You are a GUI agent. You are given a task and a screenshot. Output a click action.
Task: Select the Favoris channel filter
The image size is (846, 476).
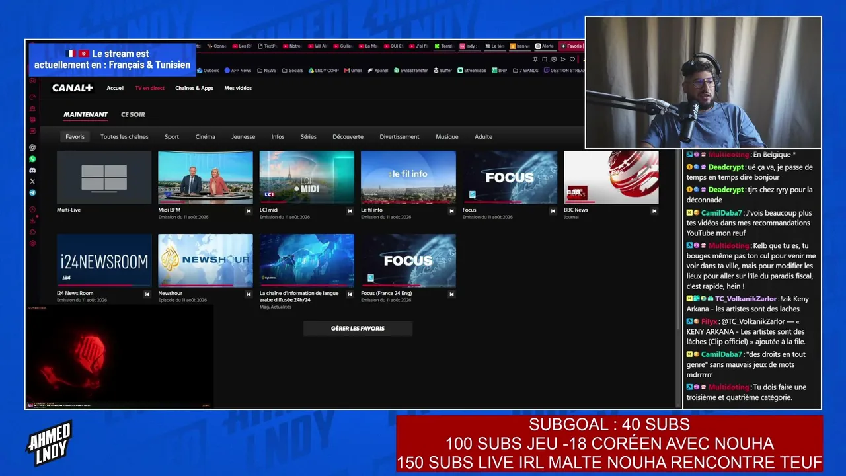coord(75,137)
